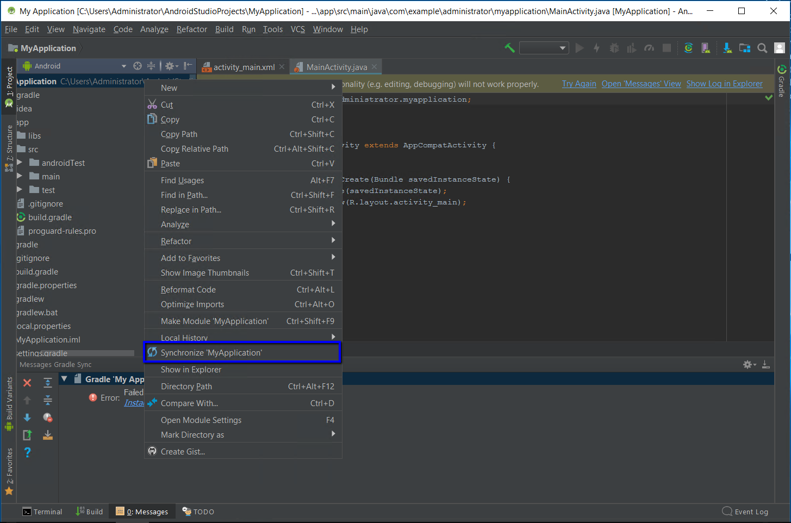Click the Apply Changes lightning icon
791x523 pixels.
pyautogui.click(x=596, y=48)
